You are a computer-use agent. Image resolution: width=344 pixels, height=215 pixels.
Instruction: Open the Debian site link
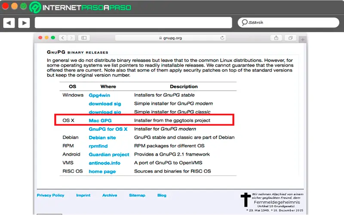click(x=102, y=138)
